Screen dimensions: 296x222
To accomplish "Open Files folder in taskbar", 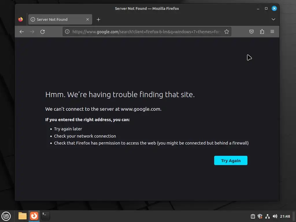I will point(23,216).
